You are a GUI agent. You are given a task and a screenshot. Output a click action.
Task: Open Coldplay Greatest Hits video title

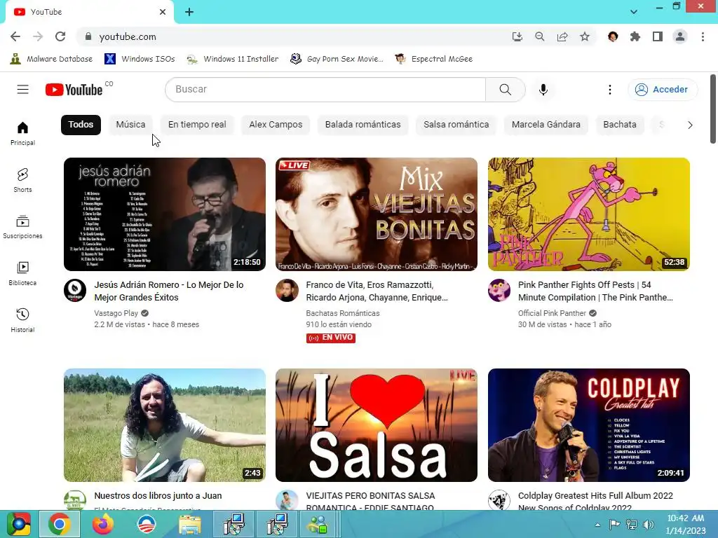click(x=595, y=502)
